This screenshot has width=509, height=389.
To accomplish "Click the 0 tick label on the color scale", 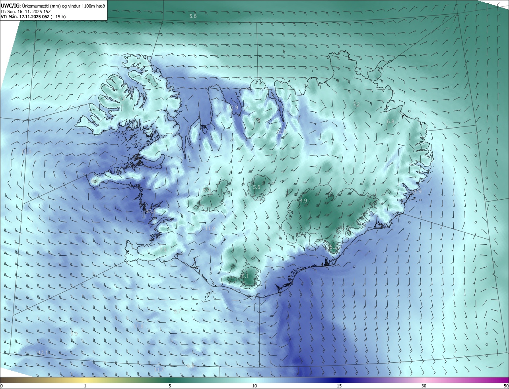I will [2, 386].
